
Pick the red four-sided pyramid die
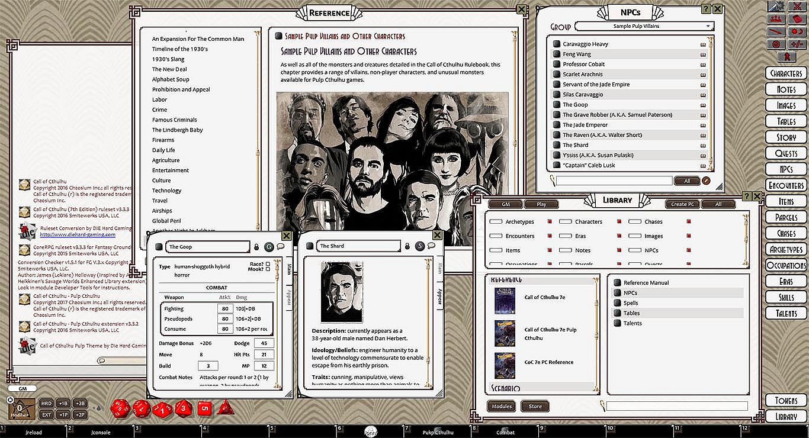click(x=225, y=407)
